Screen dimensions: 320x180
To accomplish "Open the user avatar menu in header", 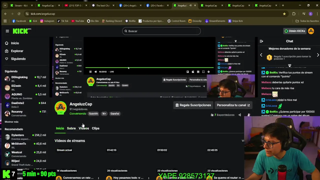I will click(x=311, y=31).
